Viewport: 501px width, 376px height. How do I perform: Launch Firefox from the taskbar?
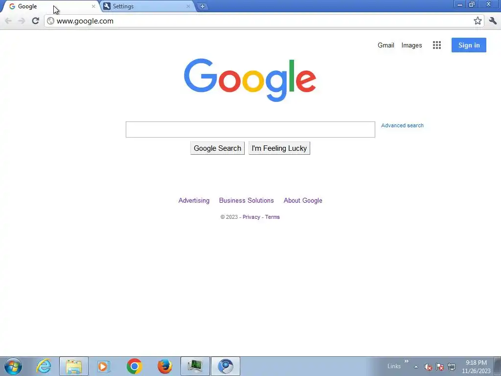(165, 366)
